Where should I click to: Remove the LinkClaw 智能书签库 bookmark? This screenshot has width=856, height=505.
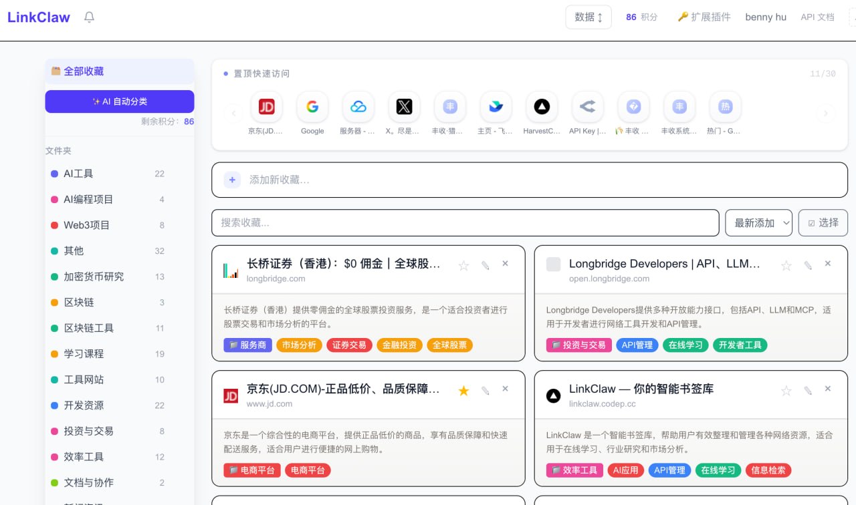pyautogui.click(x=827, y=389)
